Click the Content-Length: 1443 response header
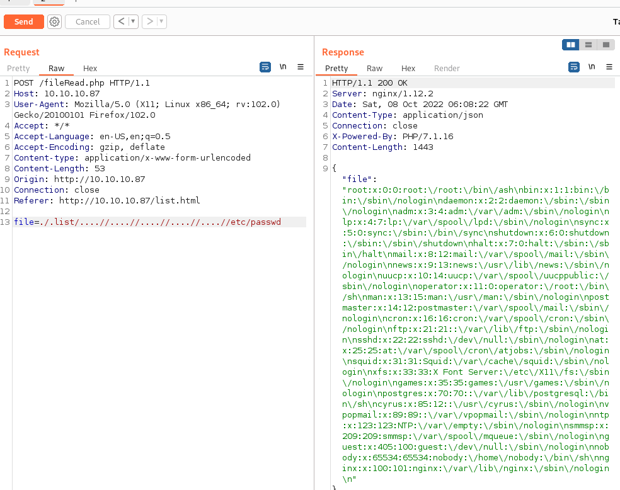Image resolution: width=620 pixels, height=490 pixels. point(382,147)
